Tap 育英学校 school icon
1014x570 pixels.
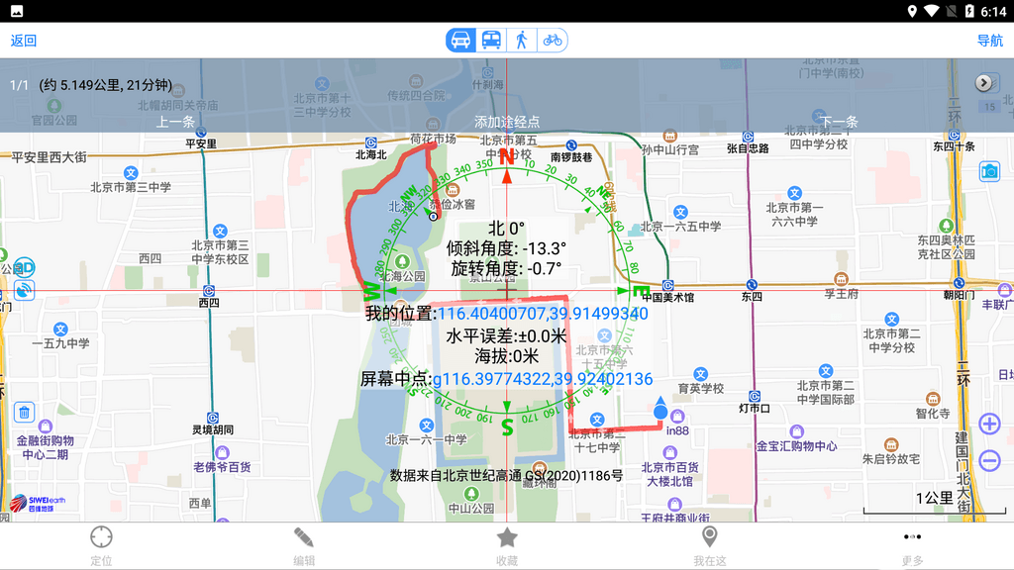click(x=701, y=374)
